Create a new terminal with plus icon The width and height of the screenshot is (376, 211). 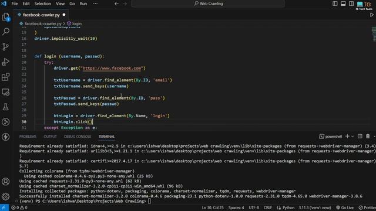tap(347, 137)
